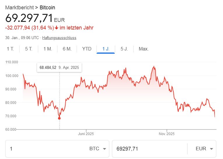
Task: Click the red down arrow price indicator
Action: click(x=57, y=28)
